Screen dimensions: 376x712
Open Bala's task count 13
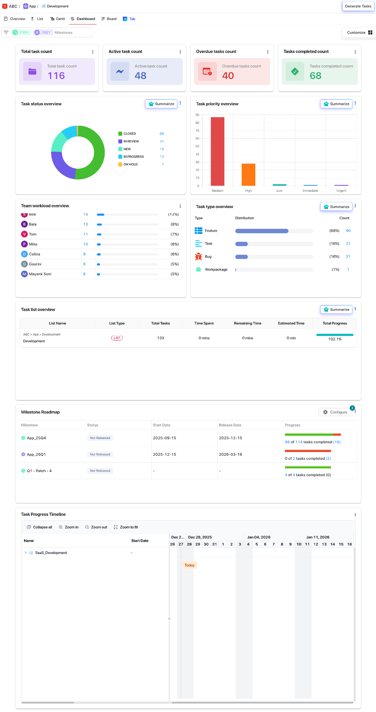pyautogui.click(x=85, y=224)
